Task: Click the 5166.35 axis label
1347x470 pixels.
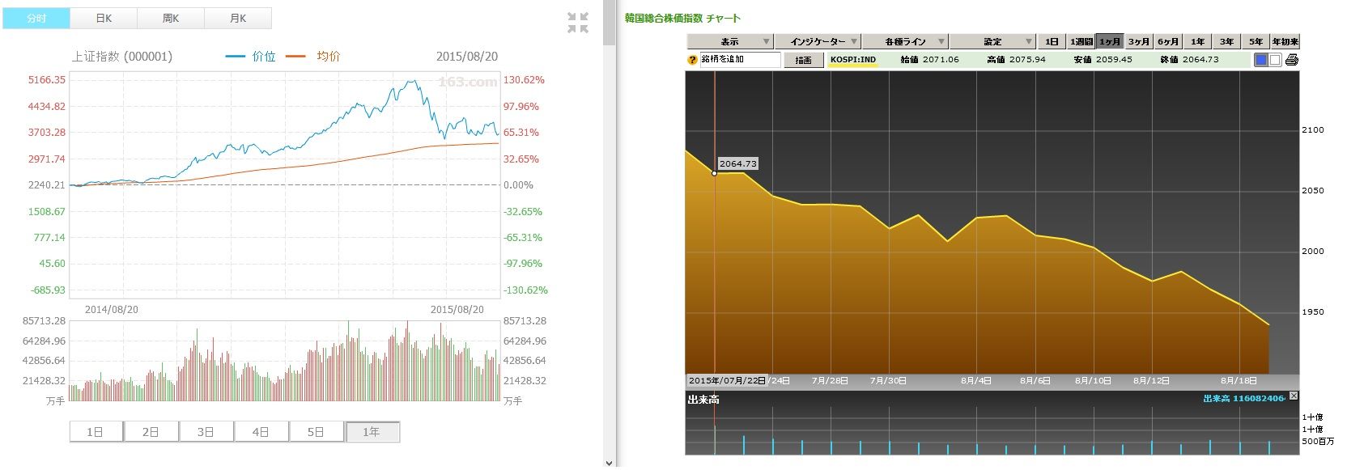Action: [47, 80]
